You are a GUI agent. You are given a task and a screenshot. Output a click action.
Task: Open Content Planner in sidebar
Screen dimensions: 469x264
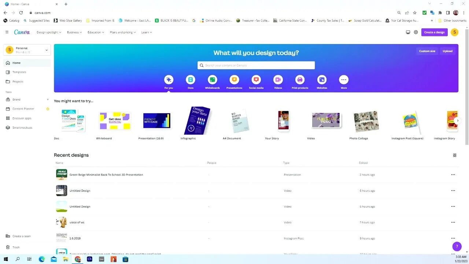pos(27,109)
